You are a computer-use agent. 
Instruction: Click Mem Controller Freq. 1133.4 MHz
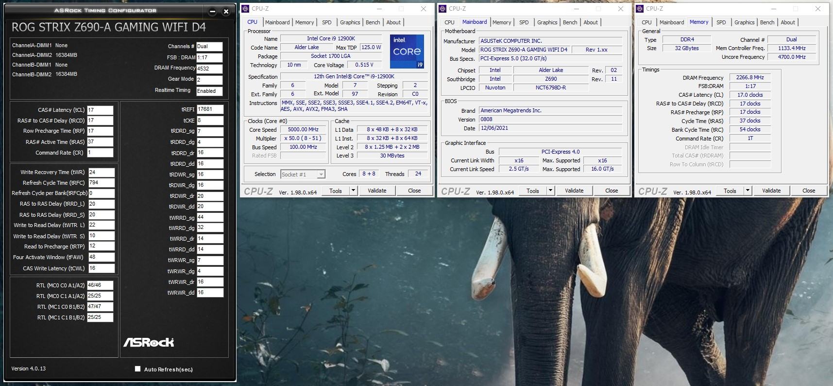[792, 48]
